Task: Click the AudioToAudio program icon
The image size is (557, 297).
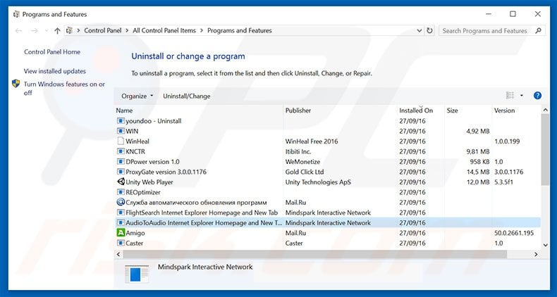Action: coord(121,223)
